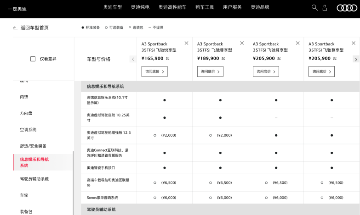Click the 奥迪虚拟驾驶座舱 10.25英寸 row label
This screenshot has height=215, width=360.
click(x=108, y=118)
